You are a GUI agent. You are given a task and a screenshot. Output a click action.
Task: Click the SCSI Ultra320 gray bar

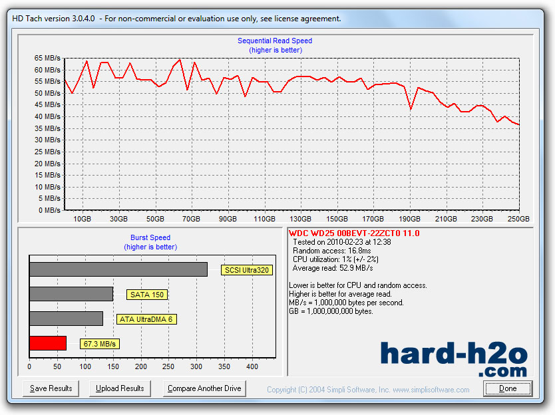[118, 269]
